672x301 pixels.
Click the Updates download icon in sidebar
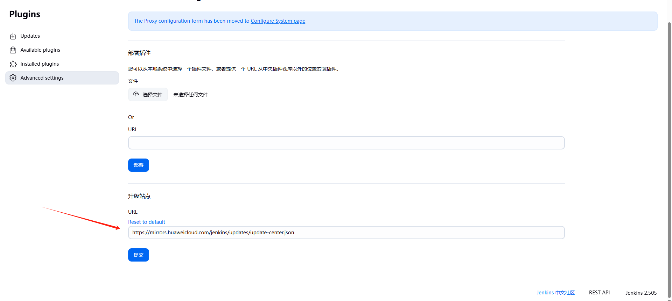coord(13,36)
